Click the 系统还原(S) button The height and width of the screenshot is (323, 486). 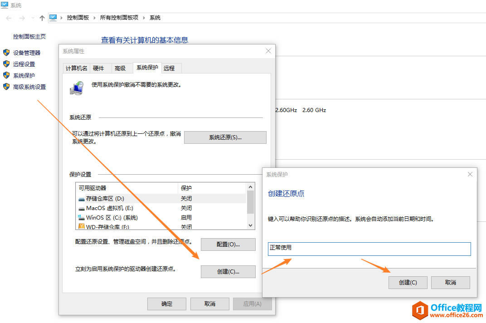click(x=225, y=137)
